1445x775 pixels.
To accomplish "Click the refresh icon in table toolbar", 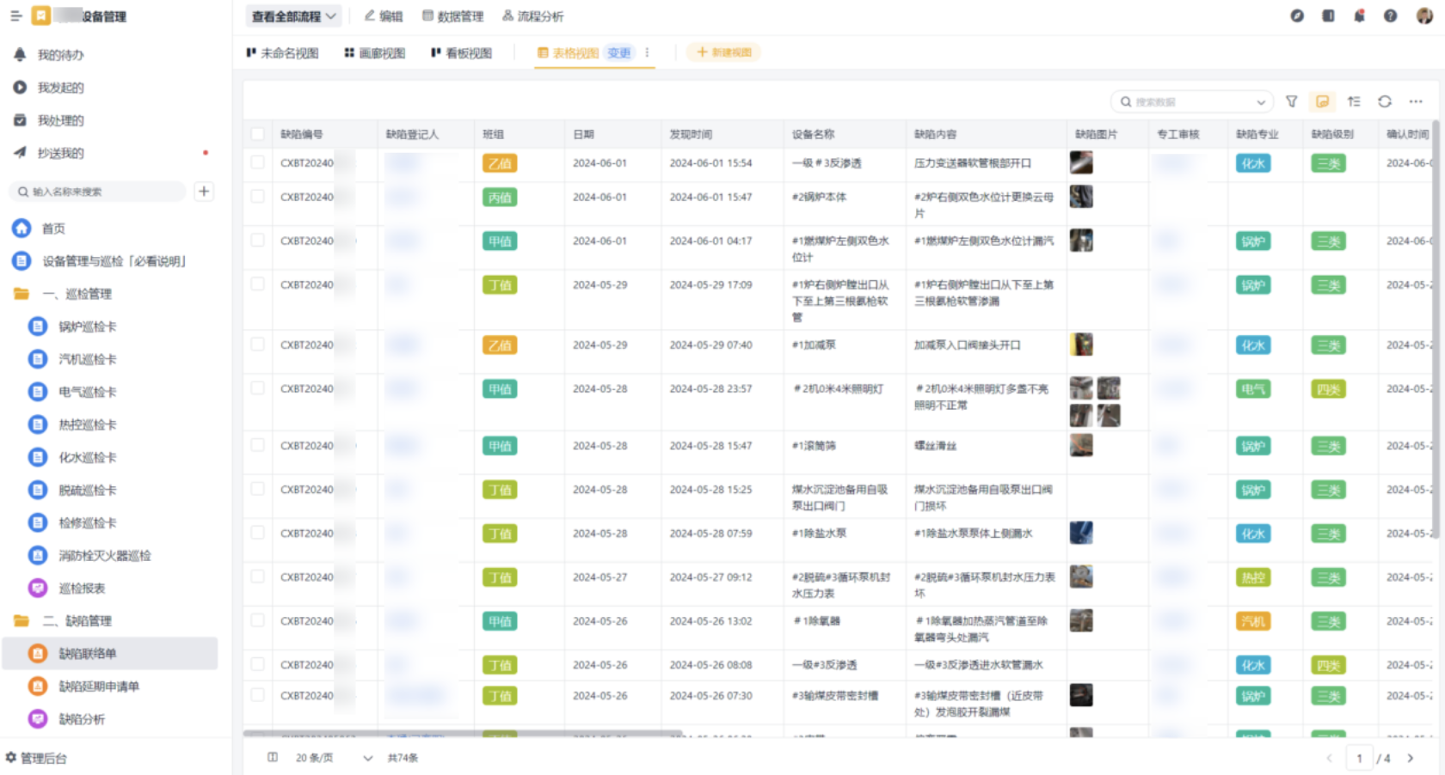I will (x=1384, y=101).
